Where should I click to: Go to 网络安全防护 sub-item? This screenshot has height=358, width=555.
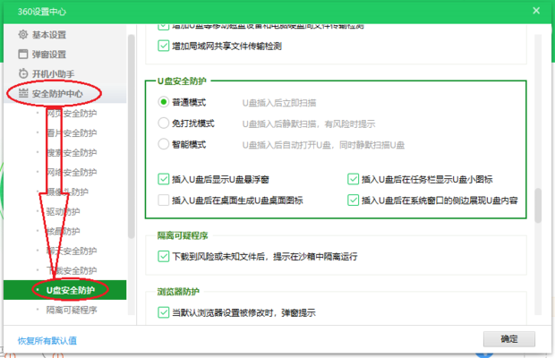72,172
